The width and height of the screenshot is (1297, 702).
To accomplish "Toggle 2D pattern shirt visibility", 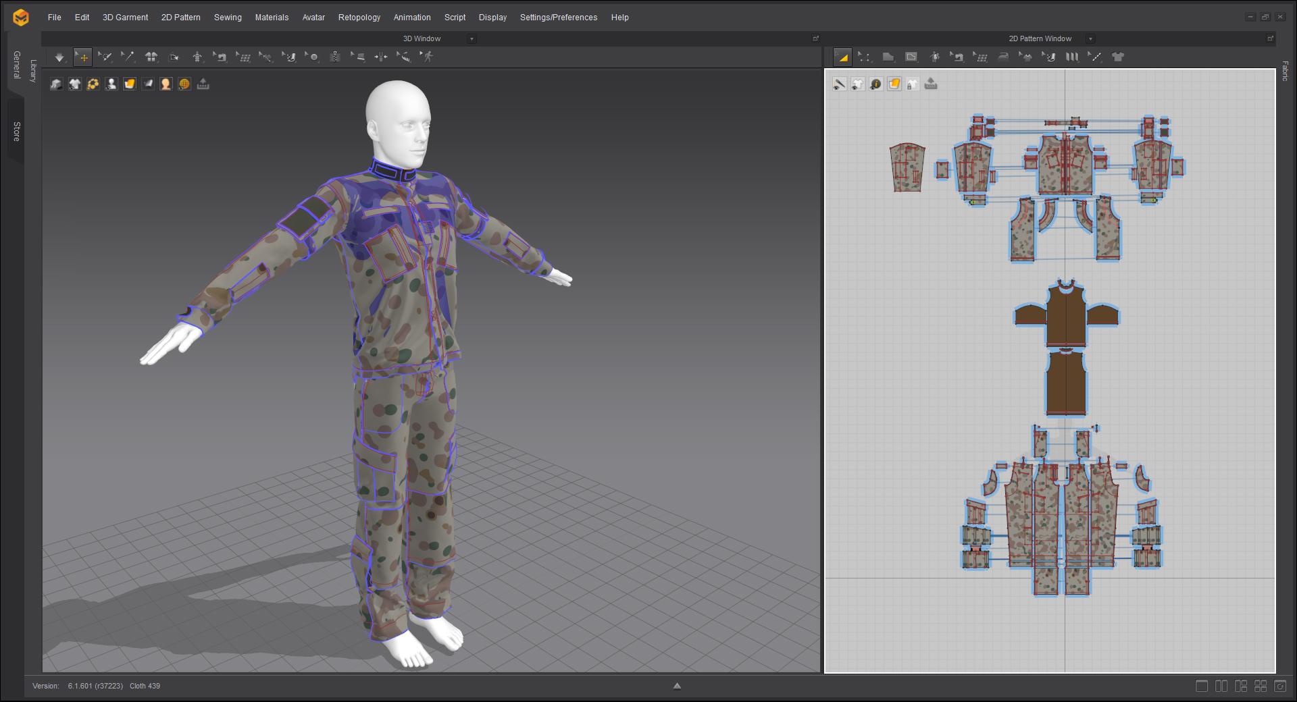I will [x=858, y=84].
